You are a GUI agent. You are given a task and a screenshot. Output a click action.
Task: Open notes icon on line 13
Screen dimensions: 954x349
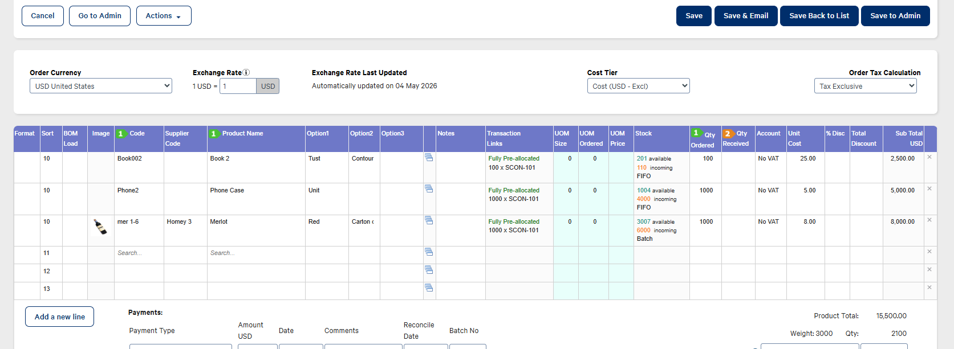(x=429, y=288)
